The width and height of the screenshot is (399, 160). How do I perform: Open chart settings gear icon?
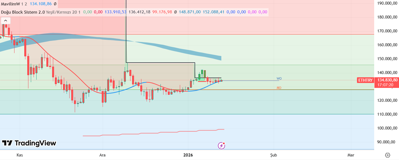387,155
